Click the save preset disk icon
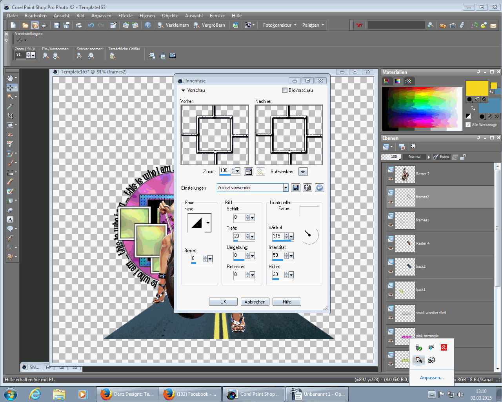Screen dimensions: 502x402 (x=296, y=188)
